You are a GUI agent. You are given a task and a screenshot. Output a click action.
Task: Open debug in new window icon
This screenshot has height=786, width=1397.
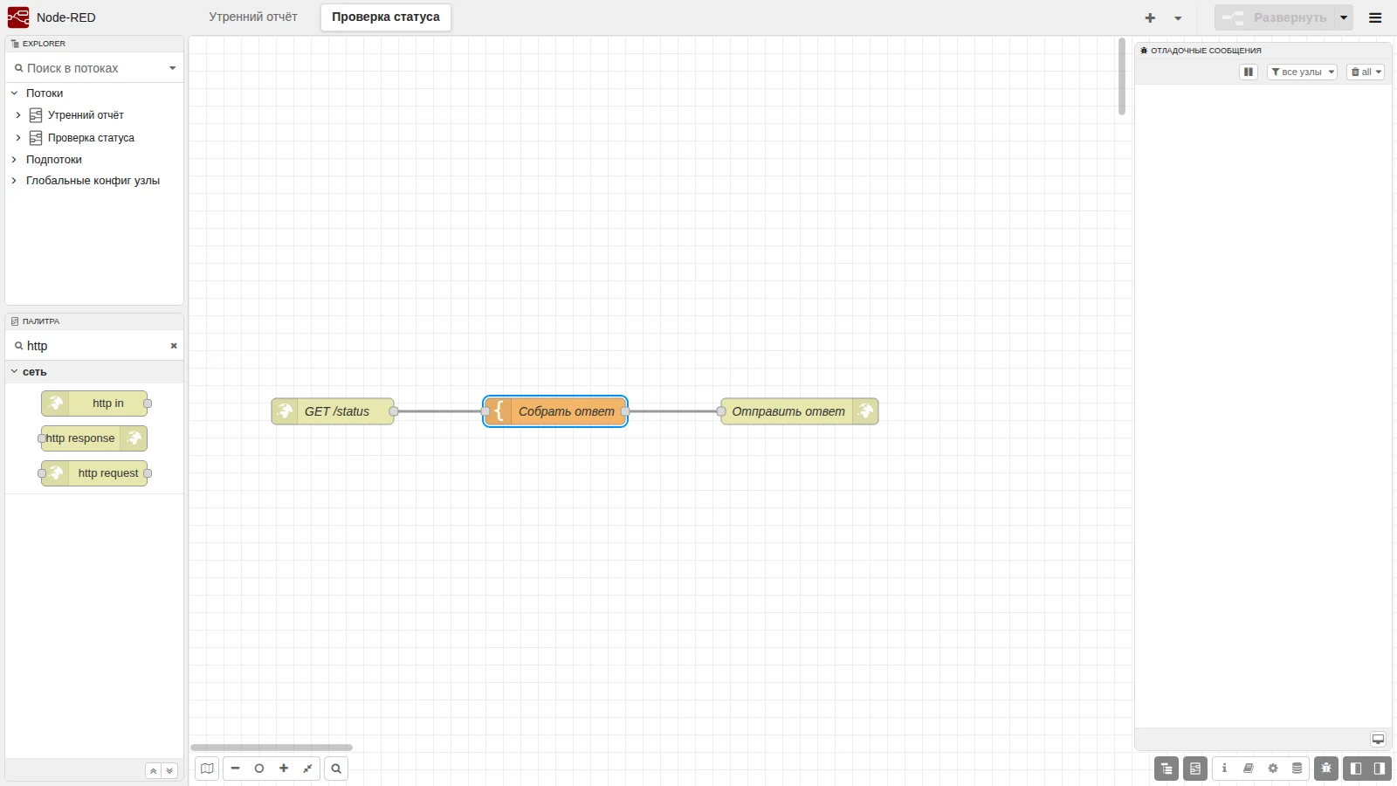[x=1378, y=739]
